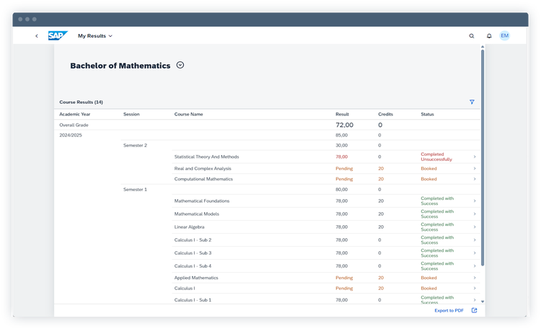Select the Mathematical Models course name
The width and height of the screenshot is (541, 329).
click(196, 214)
